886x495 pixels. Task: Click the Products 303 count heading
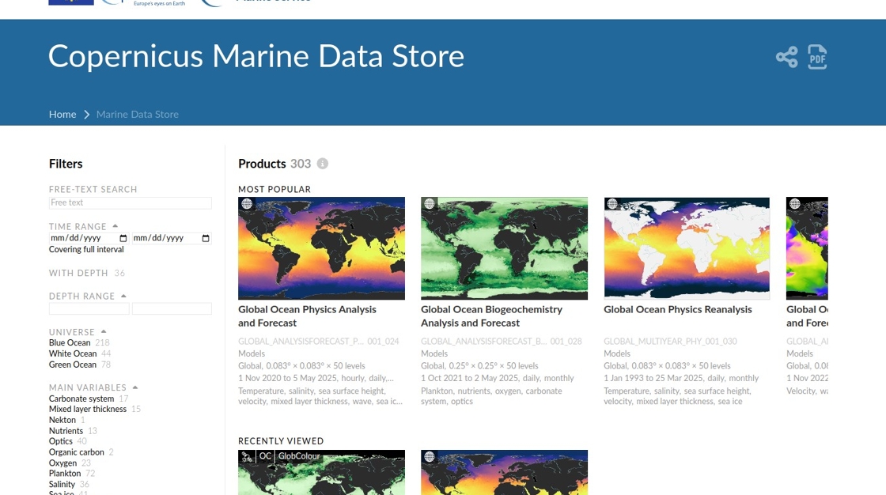pyautogui.click(x=275, y=164)
